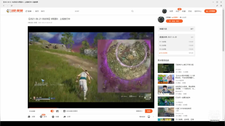Open the video thumbnail with 00:30 boy
Viewport: 225px width, 126px height.
point(166,90)
